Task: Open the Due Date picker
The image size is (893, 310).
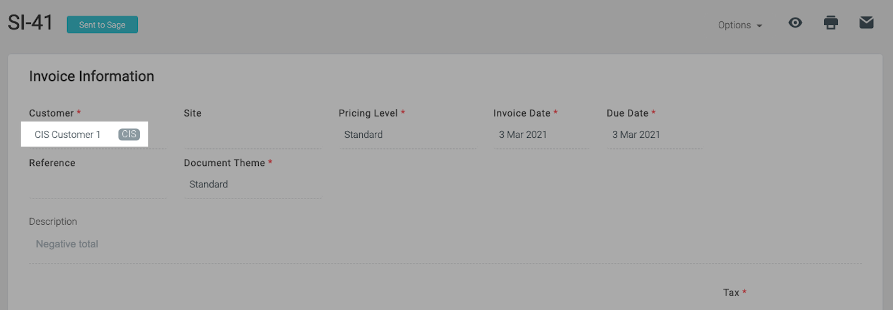Action: tap(655, 135)
